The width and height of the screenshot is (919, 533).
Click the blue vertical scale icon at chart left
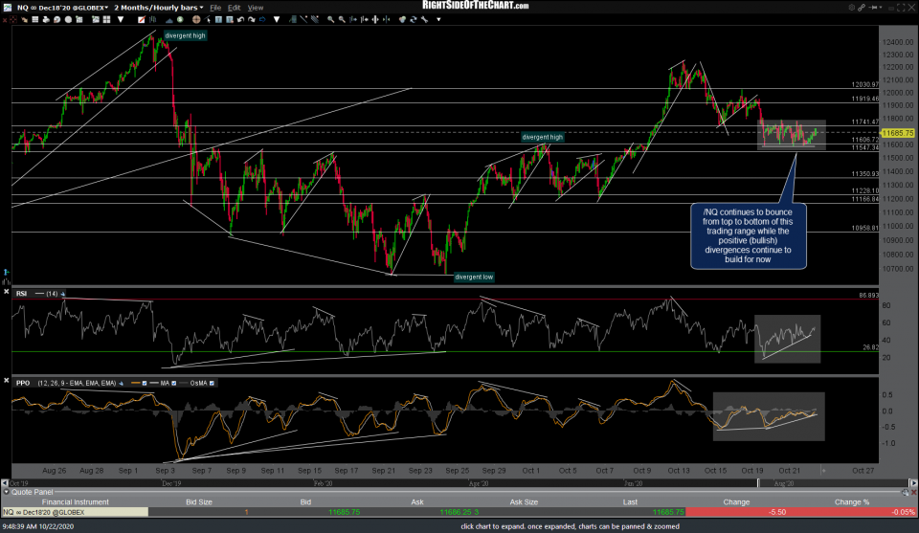(x=6, y=273)
